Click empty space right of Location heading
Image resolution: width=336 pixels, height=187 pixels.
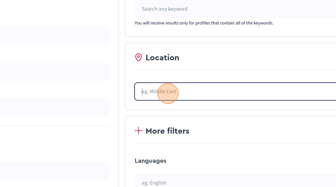click(x=255, y=57)
